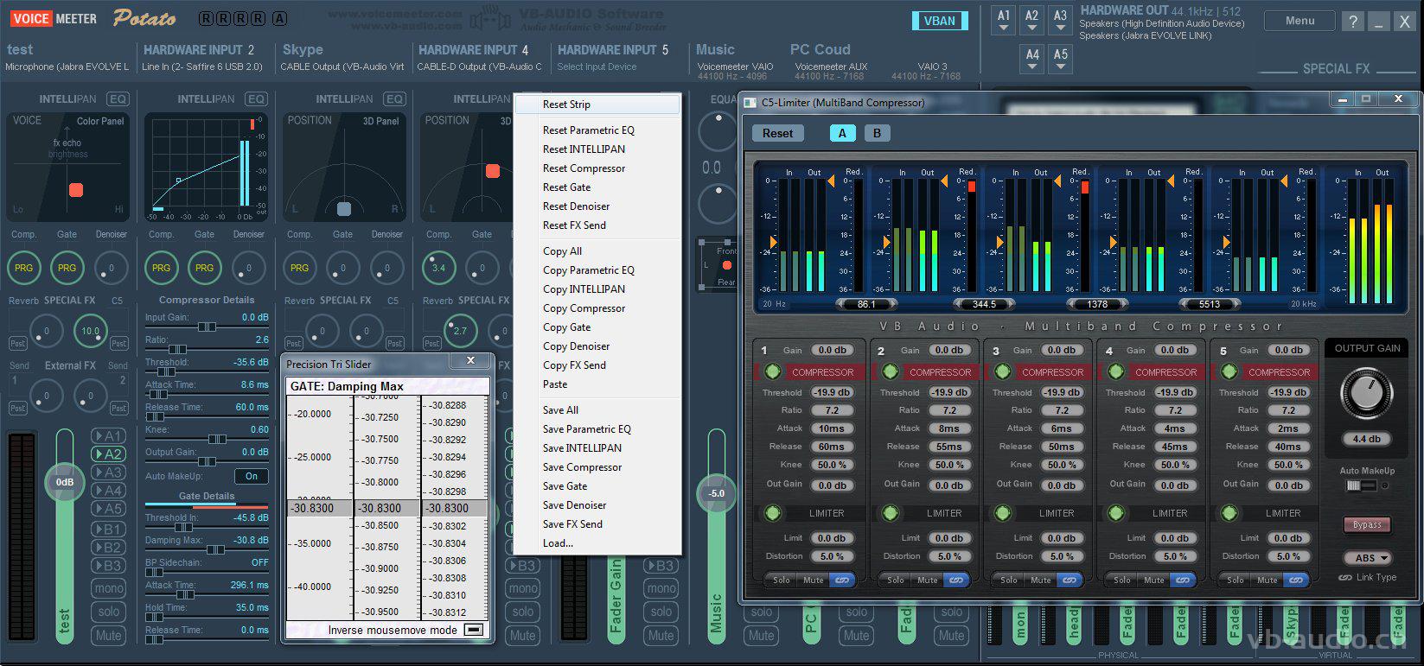Viewport: 1424px width, 666px height.
Task: Toggle band 2 Compressor green LED
Action: [x=890, y=371]
